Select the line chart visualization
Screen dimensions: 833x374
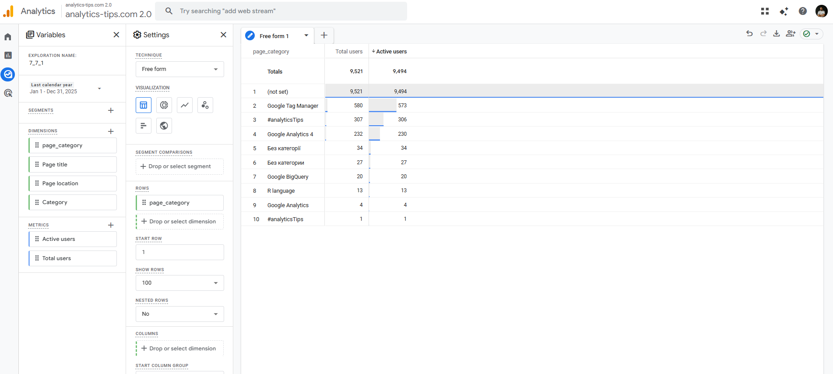[x=185, y=105]
